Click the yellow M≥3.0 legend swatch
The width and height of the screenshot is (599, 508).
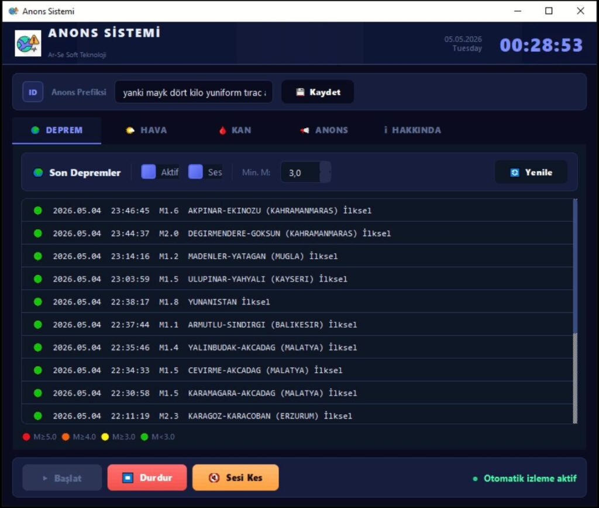105,437
